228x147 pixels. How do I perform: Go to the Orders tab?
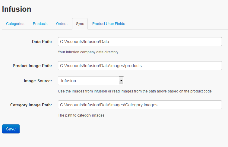tap(62, 24)
